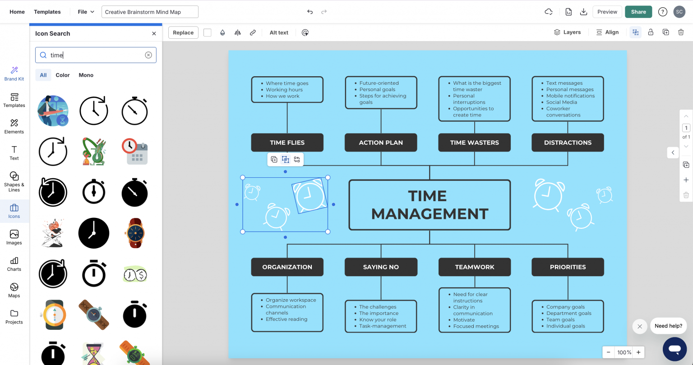This screenshot has height=365, width=693.
Task: Open the Text sidebar panel
Action: point(14,153)
